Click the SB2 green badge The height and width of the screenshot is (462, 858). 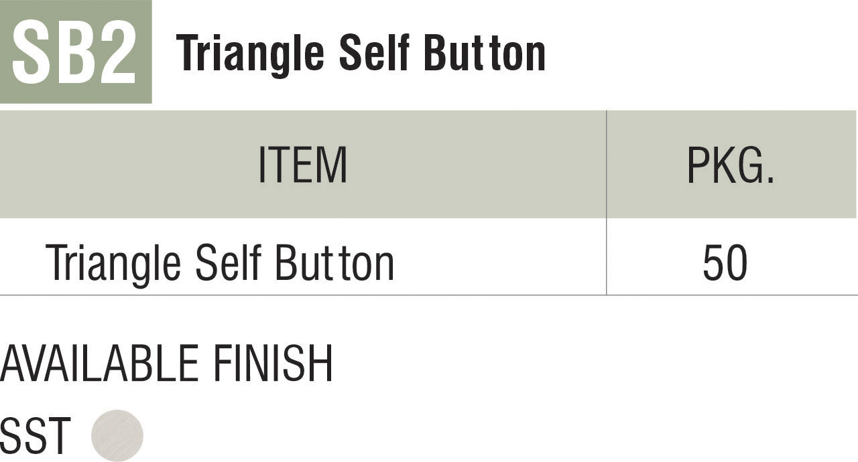click(75, 52)
